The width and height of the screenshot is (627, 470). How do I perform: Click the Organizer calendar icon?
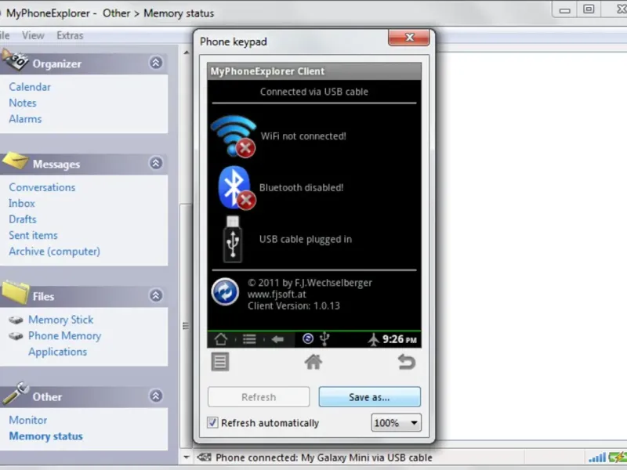[x=14, y=60]
